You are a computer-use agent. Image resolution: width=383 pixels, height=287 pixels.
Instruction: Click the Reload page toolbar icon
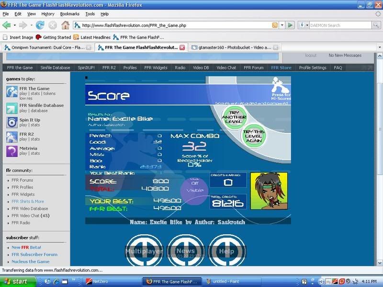(x=41, y=25)
